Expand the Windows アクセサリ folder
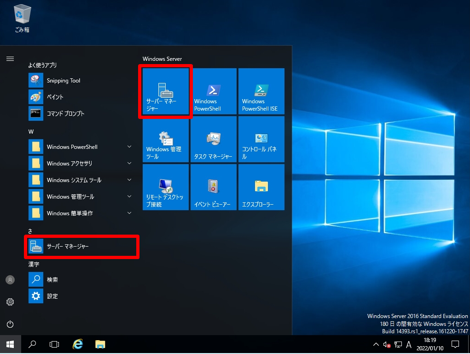The image size is (470, 354). point(81,163)
